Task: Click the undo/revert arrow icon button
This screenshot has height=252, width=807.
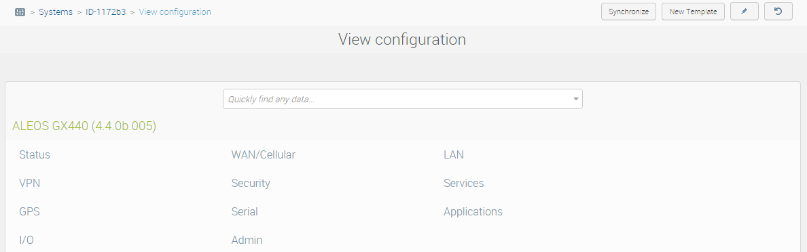Action: point(778,12)
